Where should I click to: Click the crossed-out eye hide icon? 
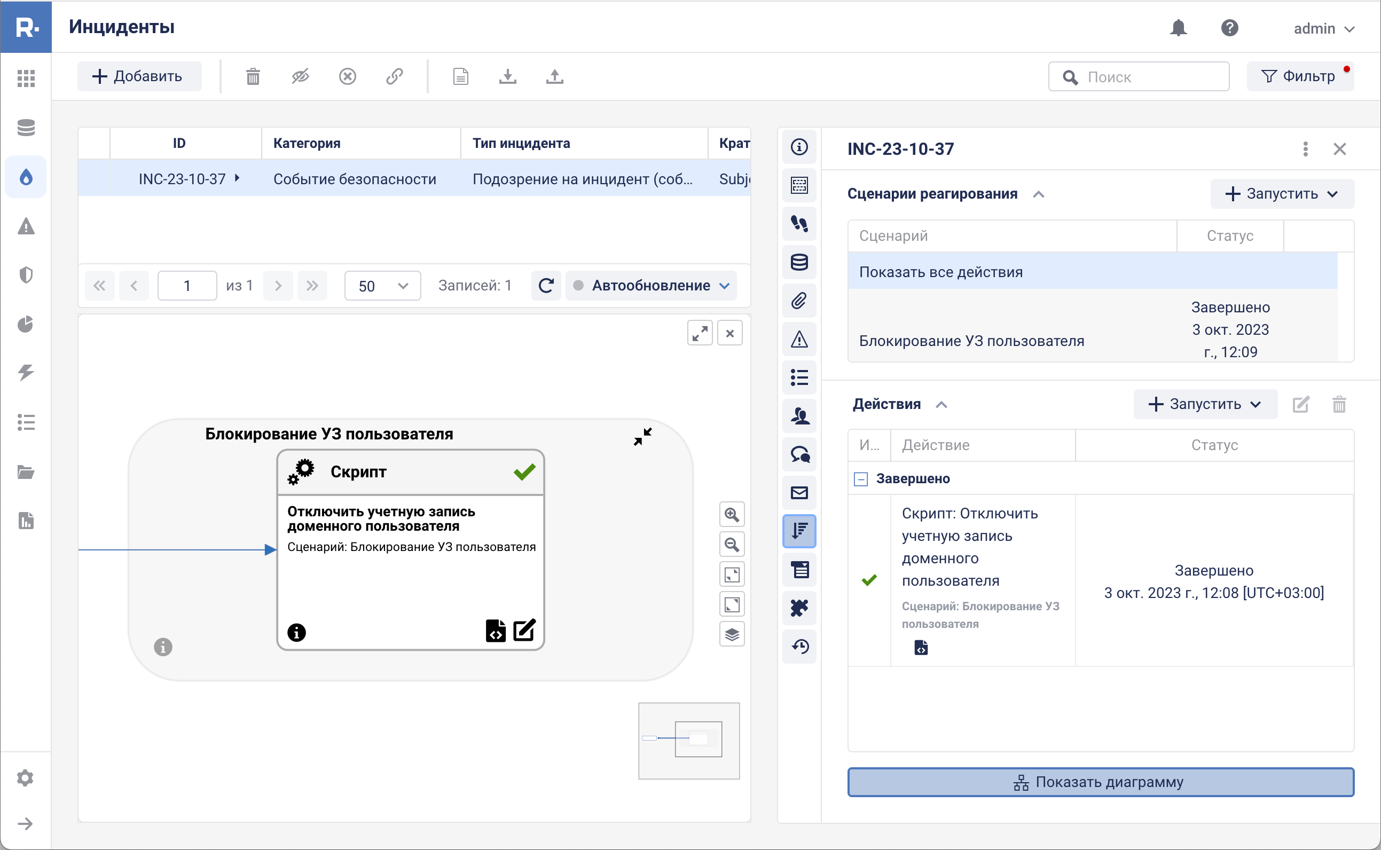pos(300,76)
